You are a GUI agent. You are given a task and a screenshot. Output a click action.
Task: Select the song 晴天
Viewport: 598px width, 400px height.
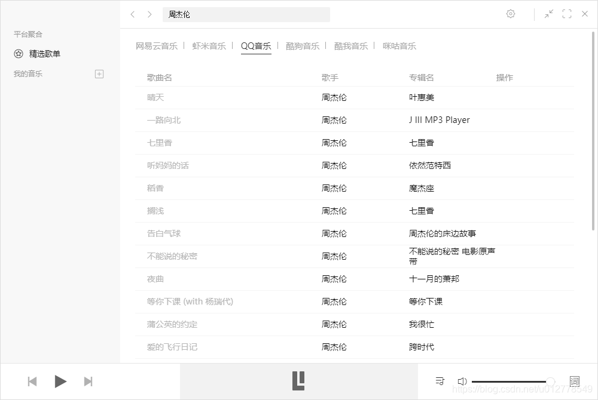click(x=155, y=97)
